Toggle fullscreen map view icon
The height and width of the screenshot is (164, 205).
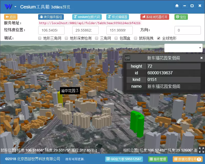(x=201, y=150)
